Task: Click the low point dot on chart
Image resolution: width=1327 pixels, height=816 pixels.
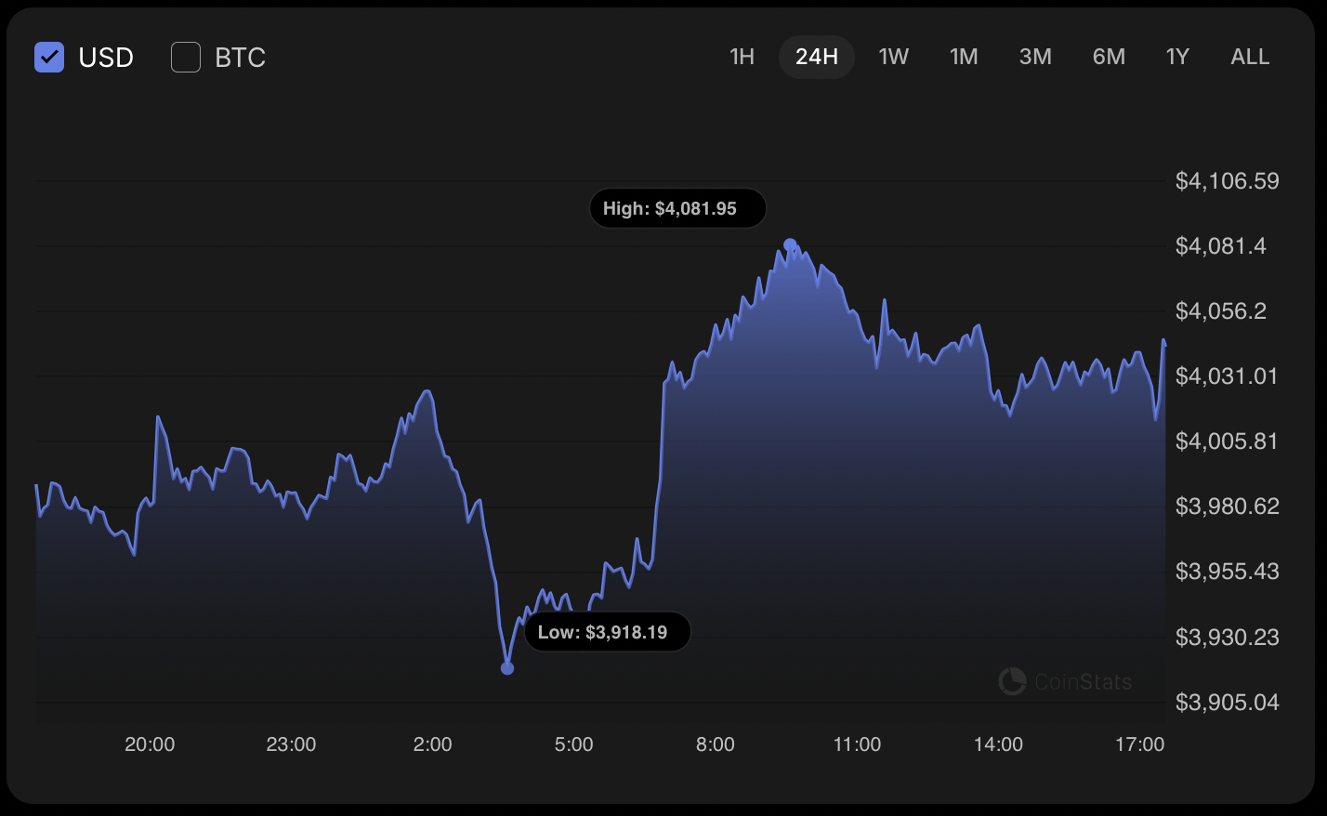Action: coord(507,668)
